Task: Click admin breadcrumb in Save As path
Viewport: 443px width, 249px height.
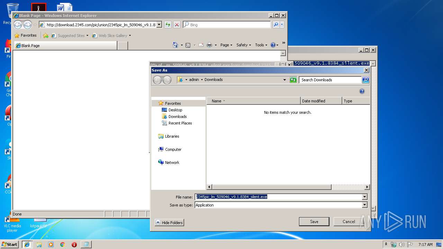Action: click(194, 80)
